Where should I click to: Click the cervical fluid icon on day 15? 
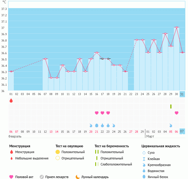click(x=91, y=125)
